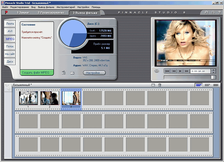The width and height of the screenshot is (224, 162).
Task: Click the undo arrow icon
Action: click(206, 13)
